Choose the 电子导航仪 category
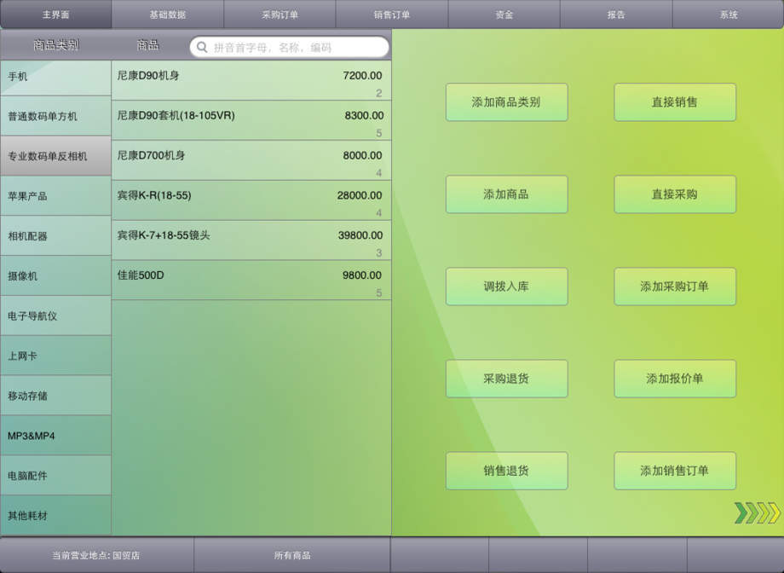The height and width of the screenshot is (573, 784). pyautogui.click(x=56, y=315)
